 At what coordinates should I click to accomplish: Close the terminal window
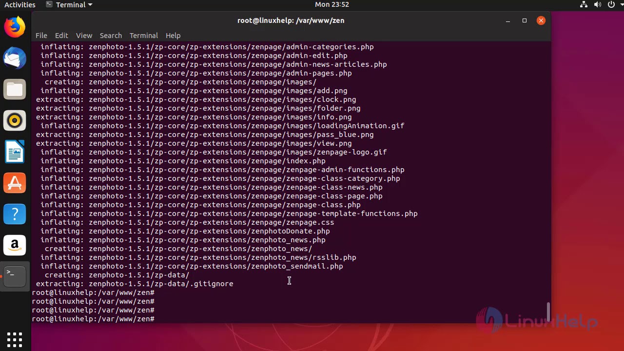(x=541, y=20)
